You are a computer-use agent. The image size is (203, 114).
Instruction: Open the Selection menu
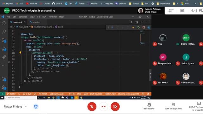coord(23,17)
